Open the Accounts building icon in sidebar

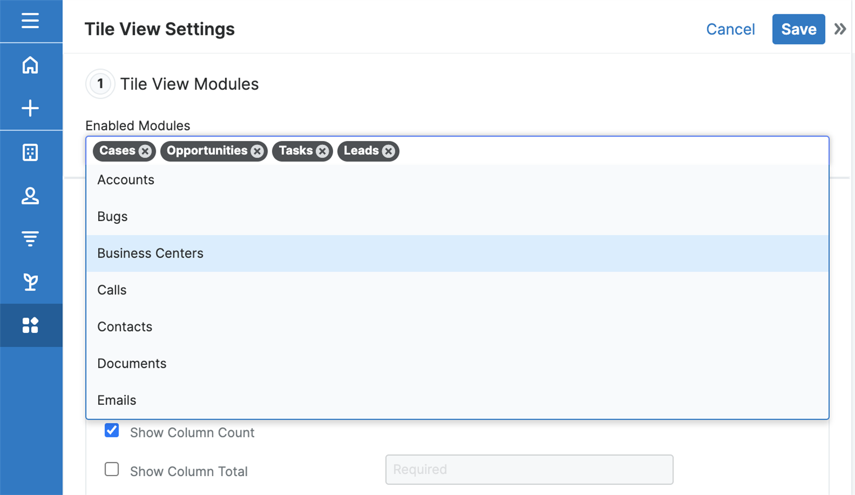(30, 152)
